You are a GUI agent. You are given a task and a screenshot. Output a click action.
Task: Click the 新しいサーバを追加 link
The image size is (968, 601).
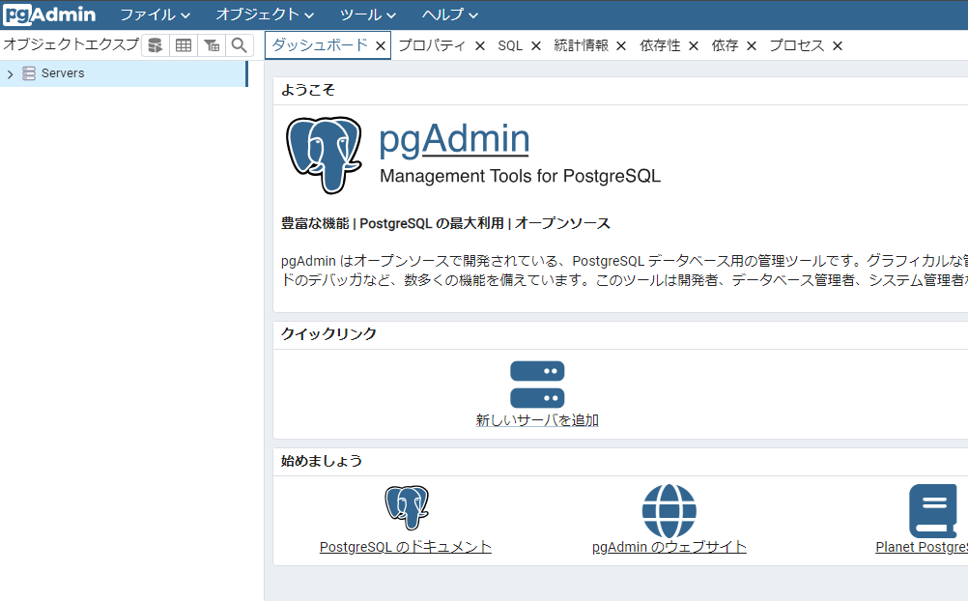point(537,419)
